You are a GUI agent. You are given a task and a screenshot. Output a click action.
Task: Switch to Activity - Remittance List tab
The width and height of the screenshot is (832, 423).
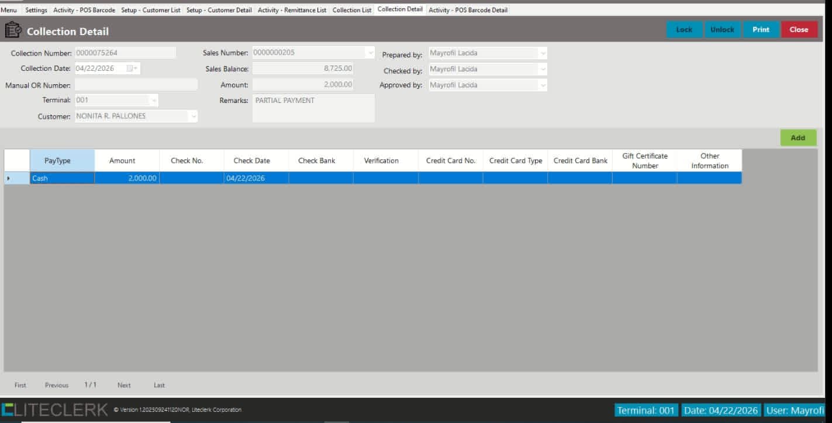click(x=292, y=10)
